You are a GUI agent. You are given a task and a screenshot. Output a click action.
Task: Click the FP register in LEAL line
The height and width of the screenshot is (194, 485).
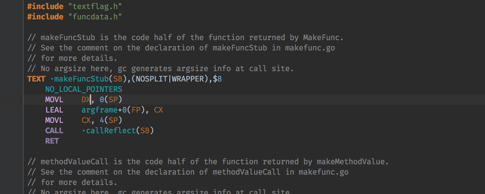(136, 110)
